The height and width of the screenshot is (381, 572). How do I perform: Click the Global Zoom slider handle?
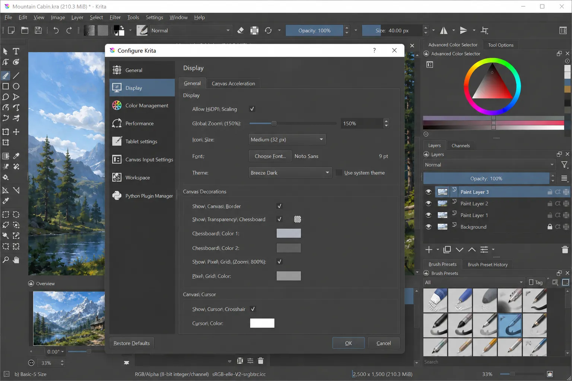point(274,123)
